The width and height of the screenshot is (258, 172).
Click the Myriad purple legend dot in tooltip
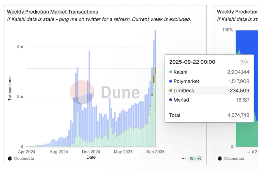click(171, 100)
